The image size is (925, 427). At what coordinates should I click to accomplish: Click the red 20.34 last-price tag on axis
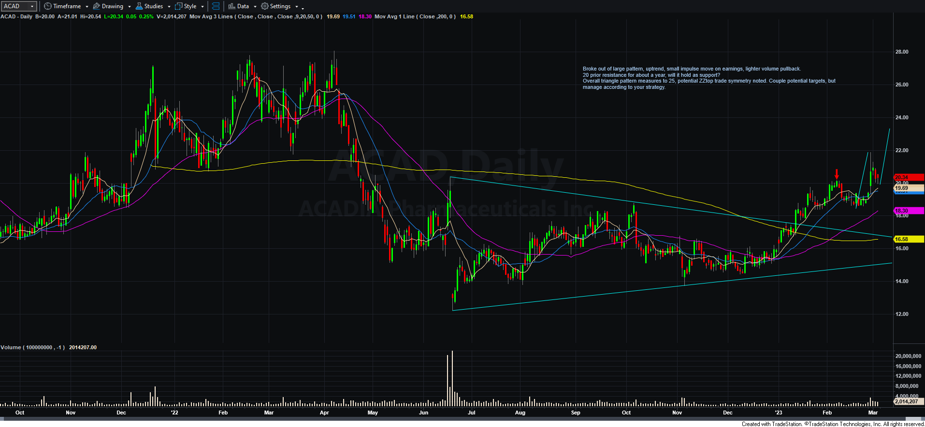(909, 177)
